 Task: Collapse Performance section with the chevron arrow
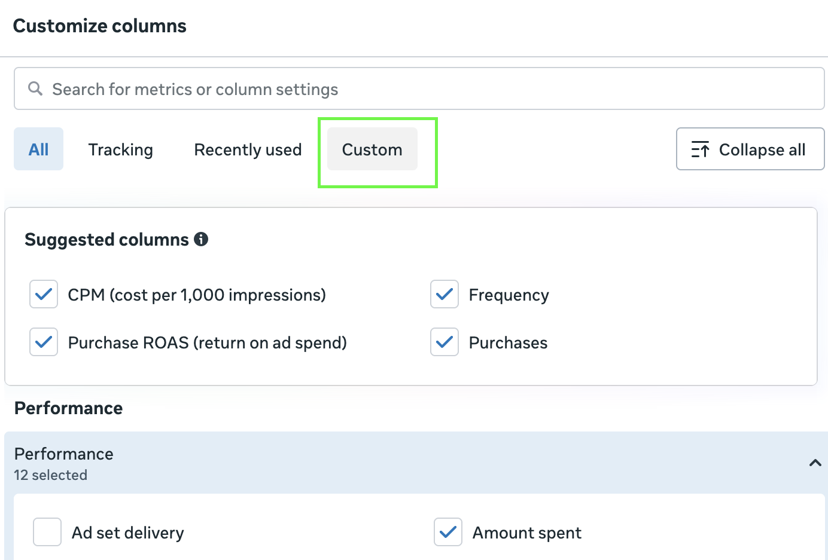[815, 463]
